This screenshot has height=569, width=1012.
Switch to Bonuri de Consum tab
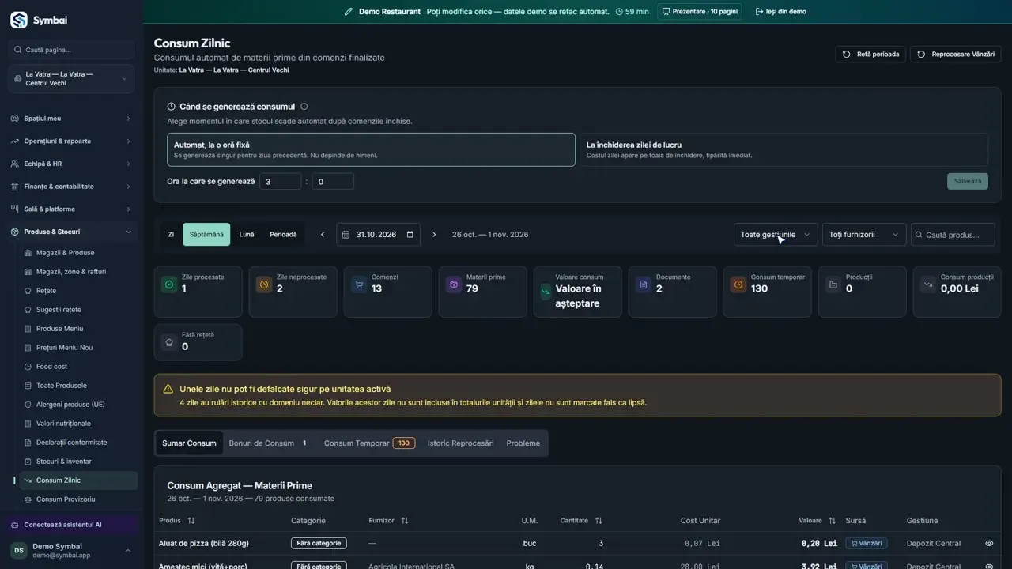pyautogui.click(x=267, y=443)
